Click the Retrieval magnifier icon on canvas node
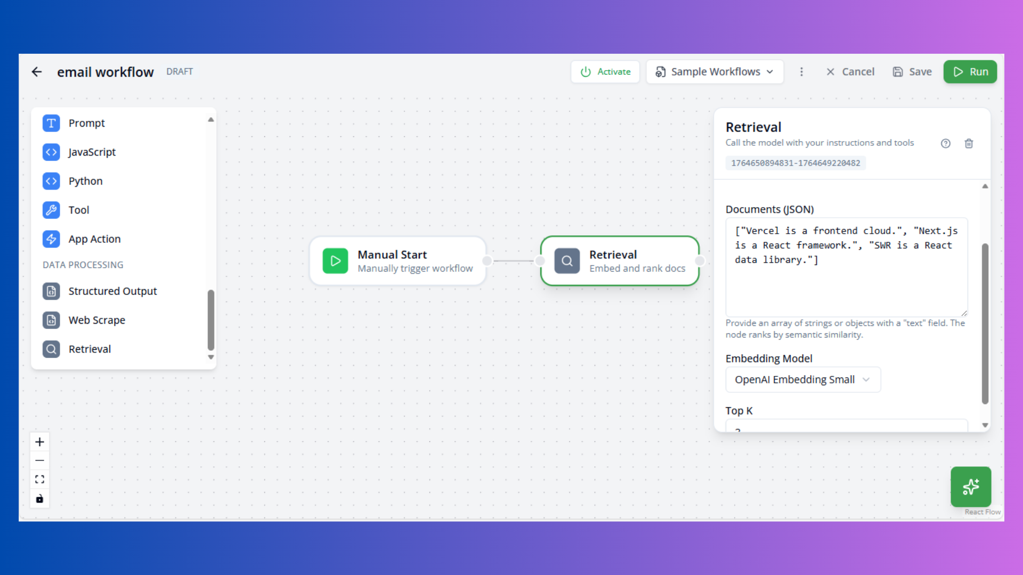The width and height of the screenshot is (1023, 575). click(567, 261)
